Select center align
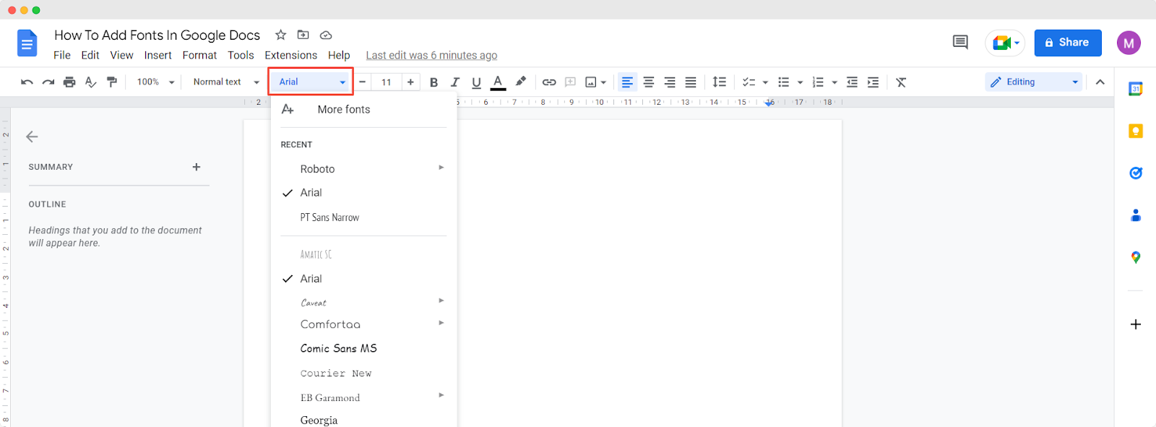 (x=649, y=82)
